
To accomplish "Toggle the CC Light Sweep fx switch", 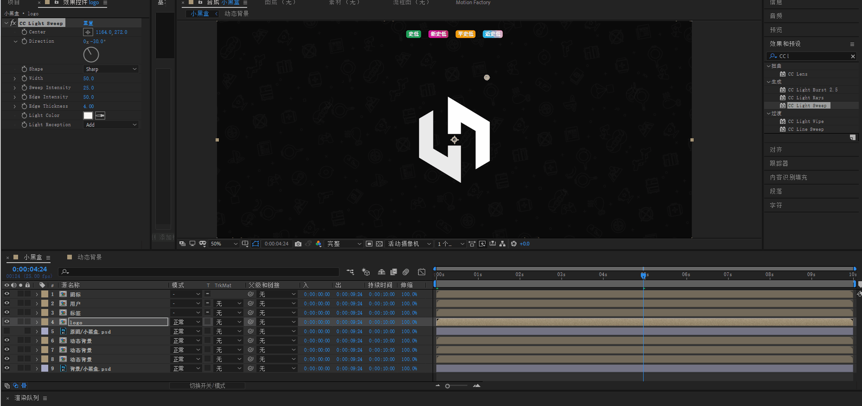I will point(13,23).
